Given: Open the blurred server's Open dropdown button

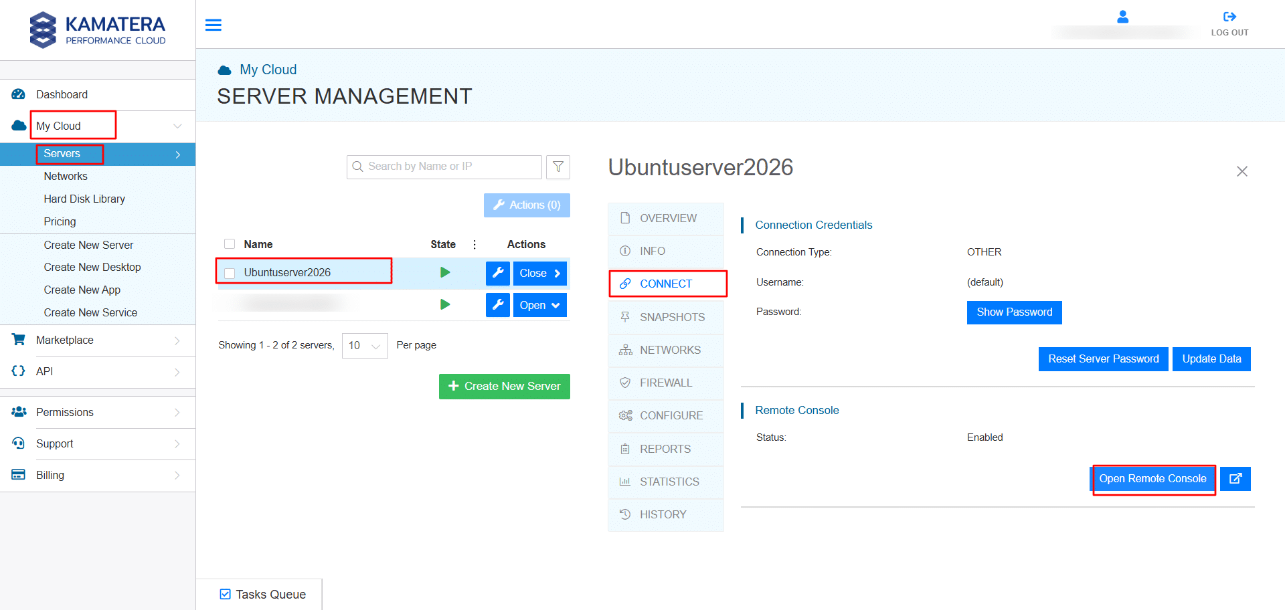Looking at the screenshot, I should pos(540,305).
